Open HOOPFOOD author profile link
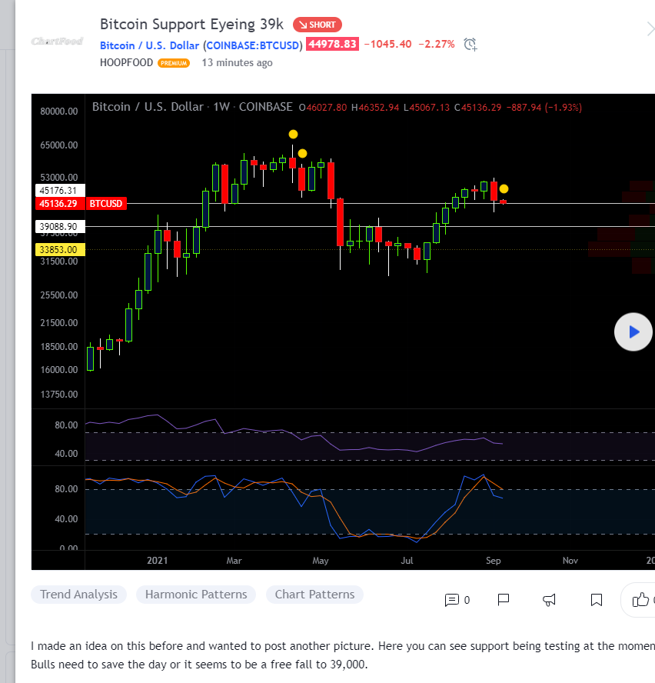 (x=126, y=63)
